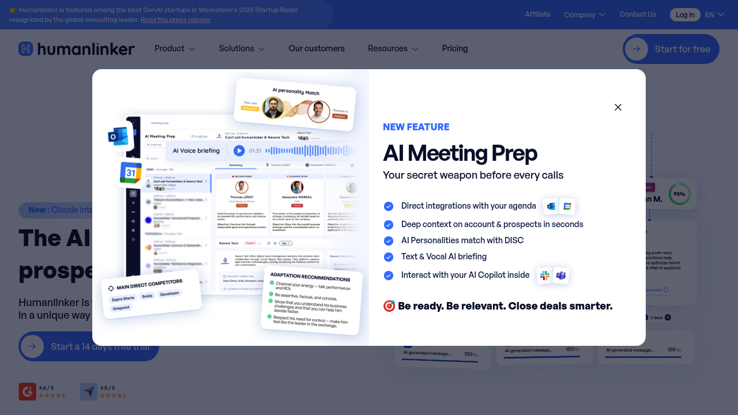
Task: Close the AI Meeting Prep popup
Action: coord(618,107)
